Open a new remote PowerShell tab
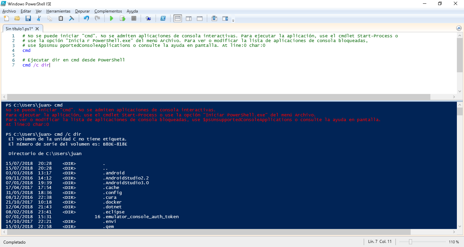Image resolution: width=464 pixels, height=247 pixels. point(148,18)
